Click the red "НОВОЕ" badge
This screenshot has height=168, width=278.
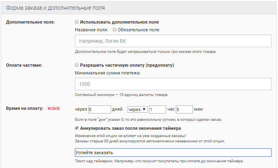point(54,109)
